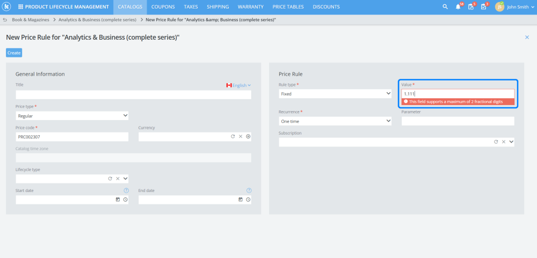Refresh the Subscription field
This screenshot has width=537, height=258.
(x=496, y=142)
